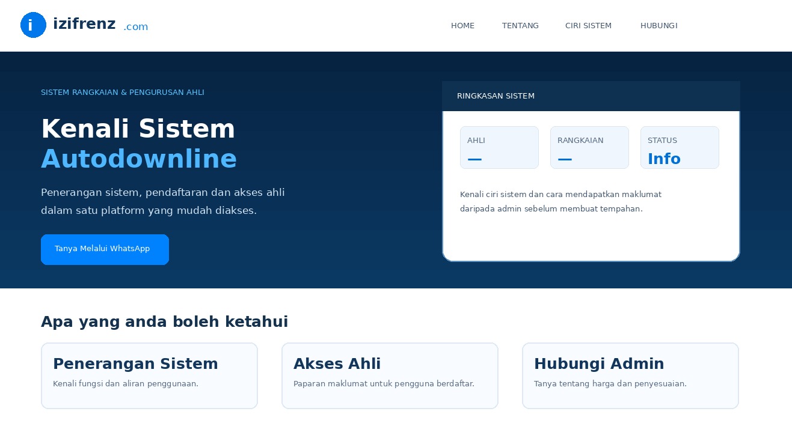
Task: Select the Hubungi Admin card
Action: pyautogui.click(x=630, y=376)
